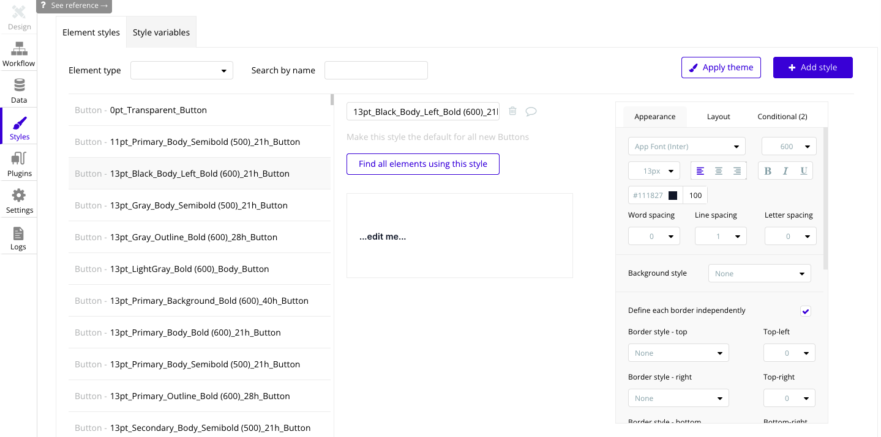Screen dimensions: 881x437
Task: Toggle bold text formatting
Action: (768, 171)
